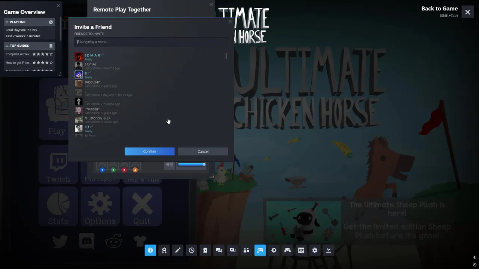Click the microphone icon at screen corner

(x=475, y=257)
